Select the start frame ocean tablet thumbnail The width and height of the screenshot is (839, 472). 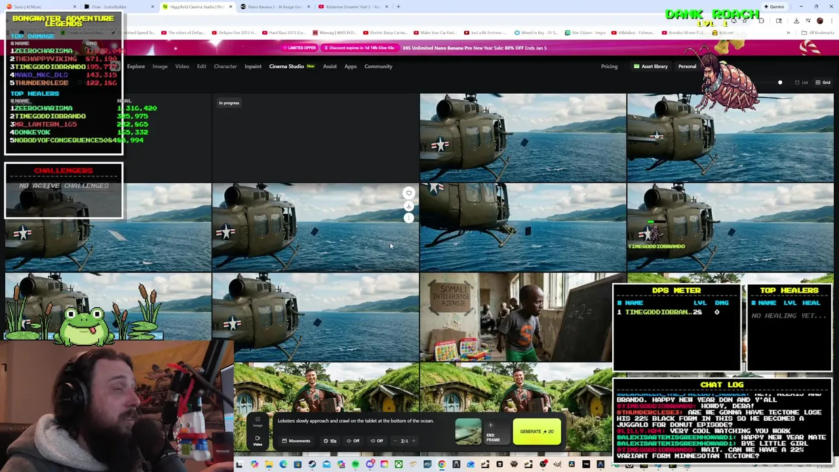(x=468, y=431)
